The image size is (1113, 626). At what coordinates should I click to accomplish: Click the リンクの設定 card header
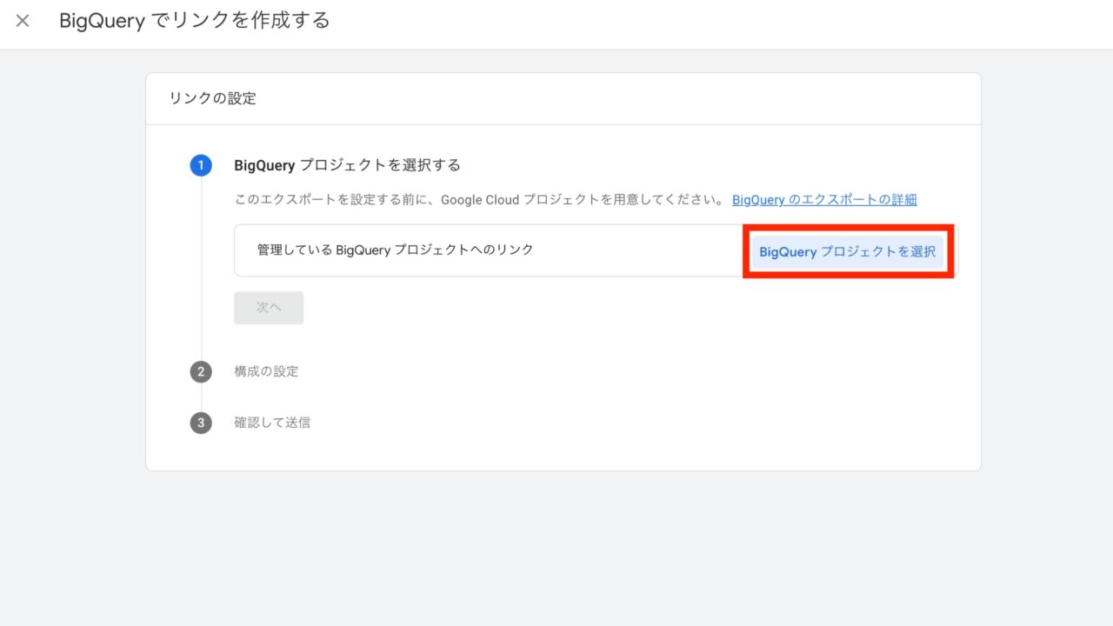click(x=213, y=98)
